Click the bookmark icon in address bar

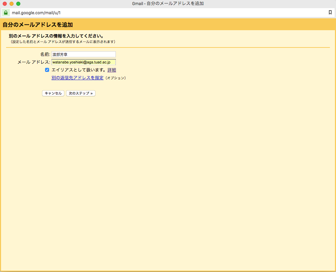click(x=330, y=13)
